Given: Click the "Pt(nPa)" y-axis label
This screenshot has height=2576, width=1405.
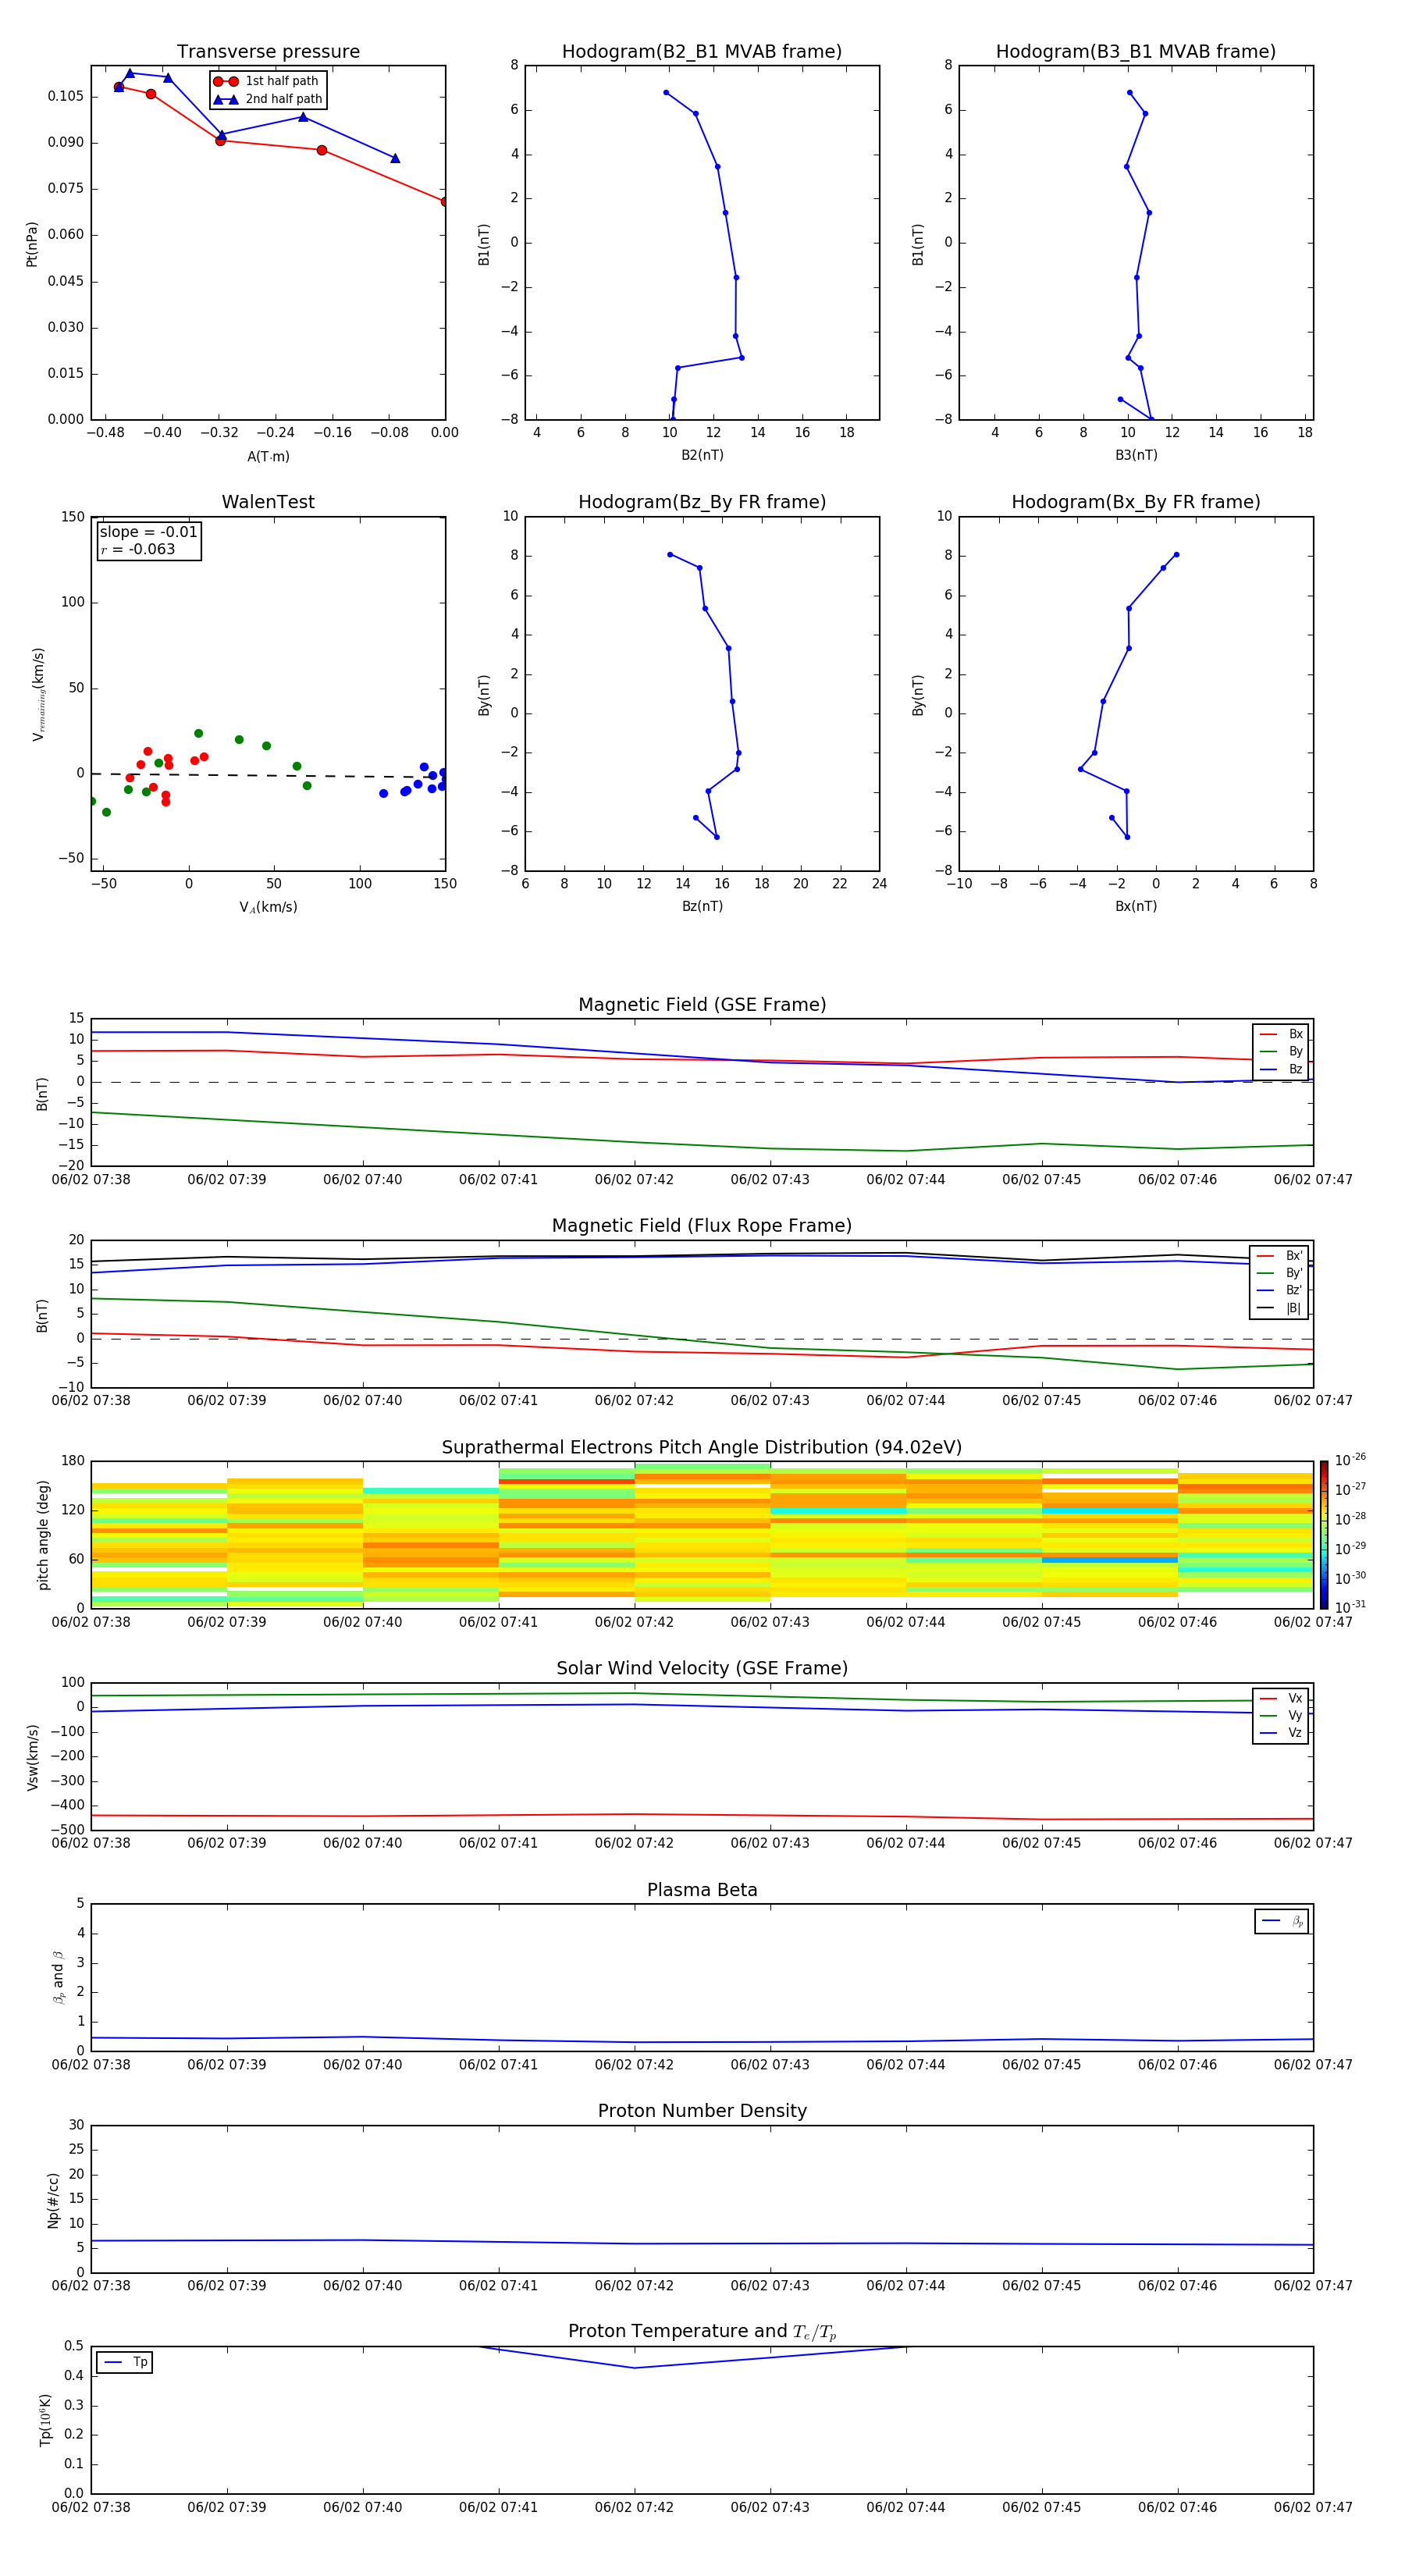Looking at the screenshot, I should pos(31,243).
